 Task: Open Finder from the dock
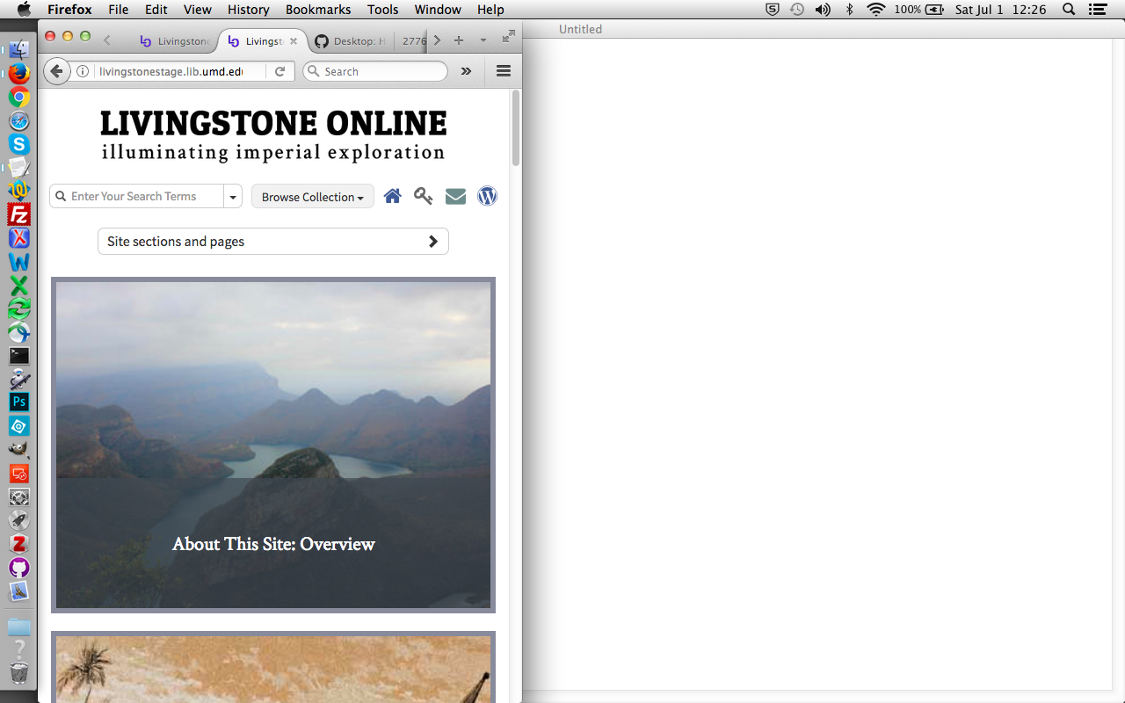(19, 50)
